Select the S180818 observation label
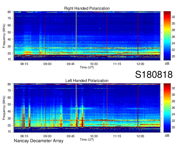The height and width of the screenshot is (144, 178). click(154, 74)
